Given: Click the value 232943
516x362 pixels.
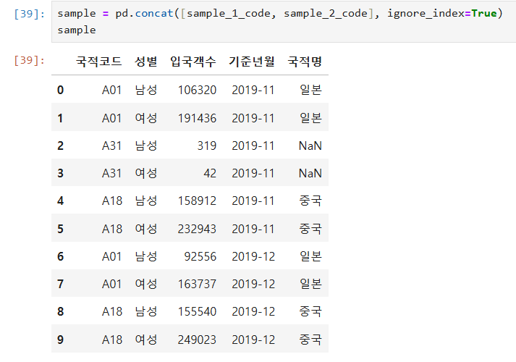Looking at the screenshot, I should tap(197, 229).
